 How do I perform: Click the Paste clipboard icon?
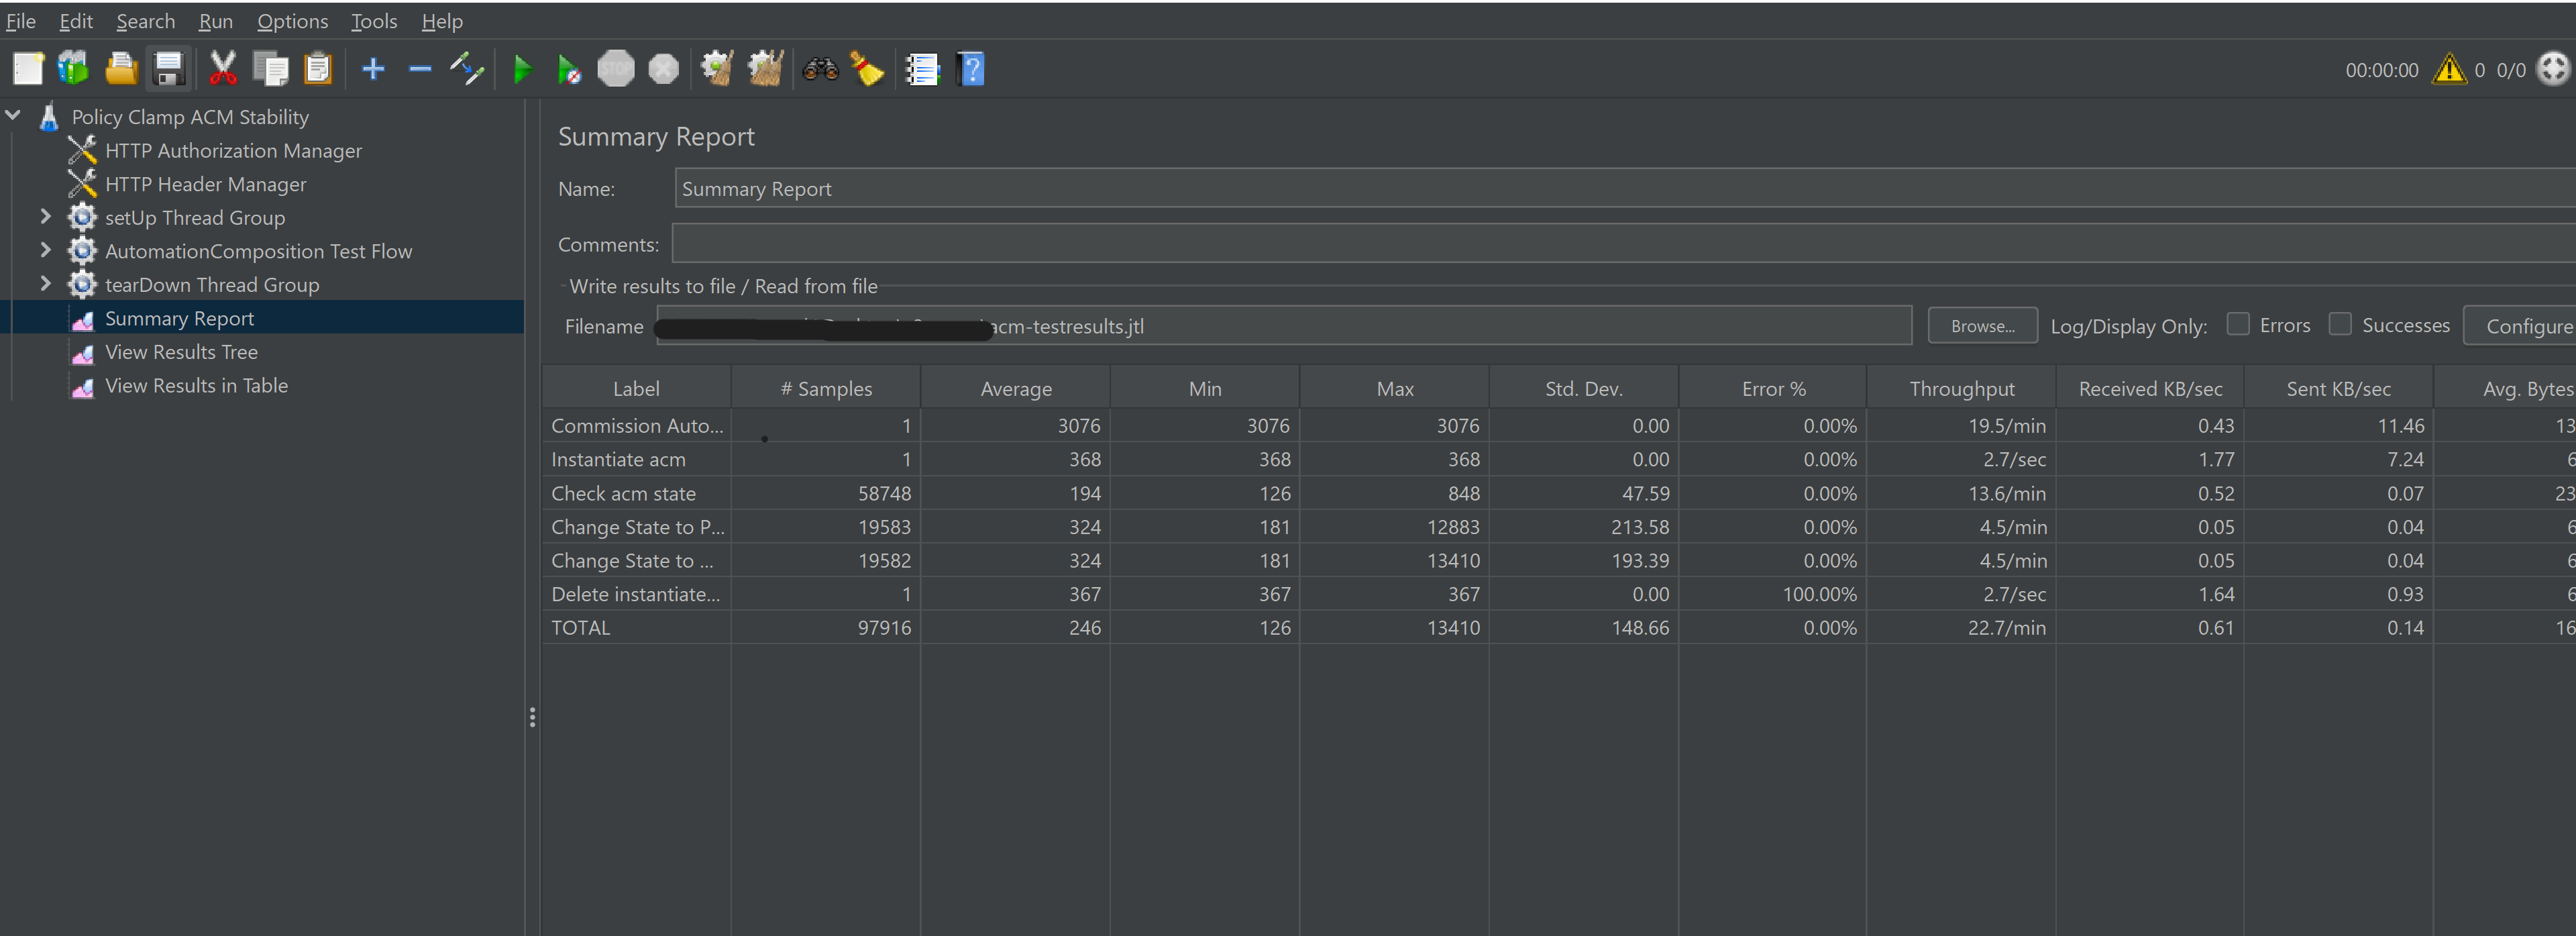pos(318,69)
